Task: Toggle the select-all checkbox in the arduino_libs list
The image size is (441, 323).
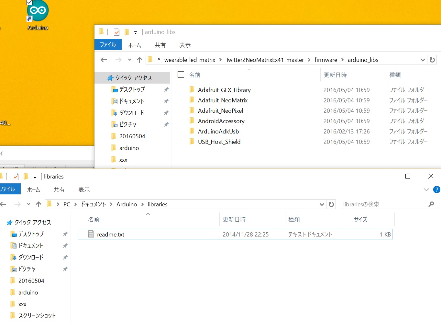Action: click(181, 75)
